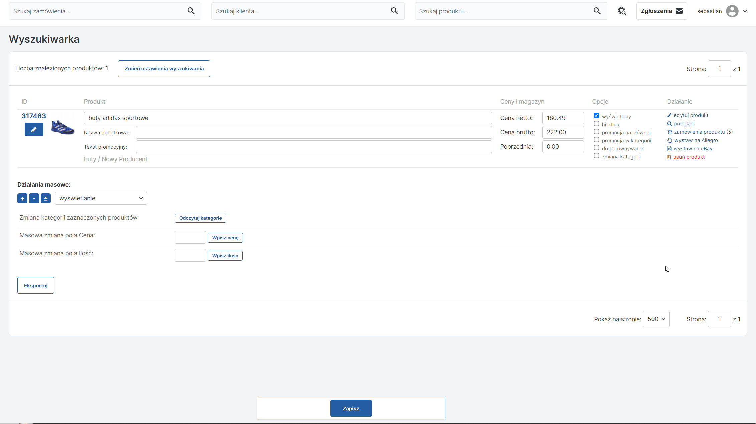Click the Cena brutto input field
This screenshot has height=424, width=756.
563,132
